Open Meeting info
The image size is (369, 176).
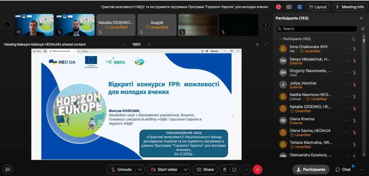pos(350,7)
